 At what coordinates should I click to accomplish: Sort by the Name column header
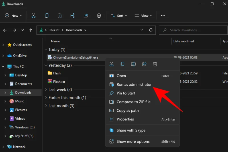pos(55,41)
